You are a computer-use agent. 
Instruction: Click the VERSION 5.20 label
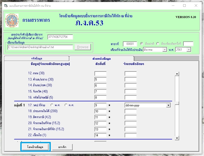coord(186,17)
